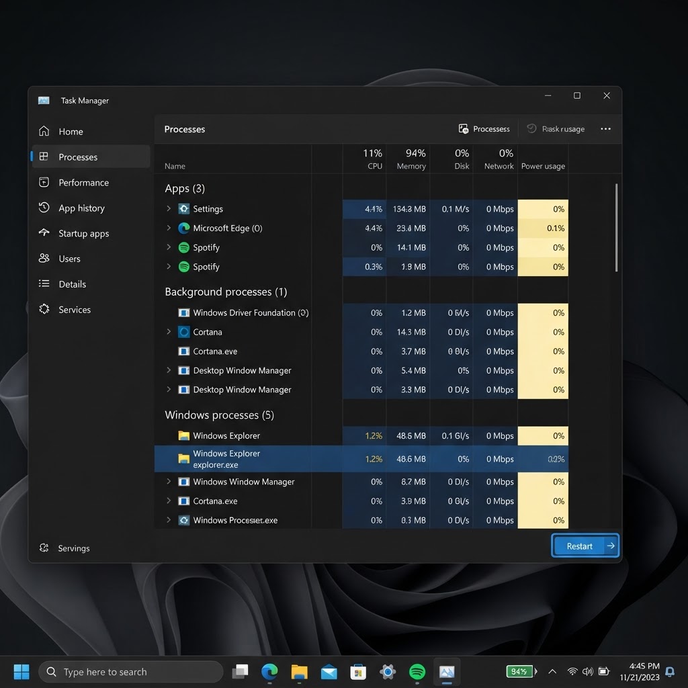Open App history page
The width and height of the screenshot is (688, 688).
(91, 208)
